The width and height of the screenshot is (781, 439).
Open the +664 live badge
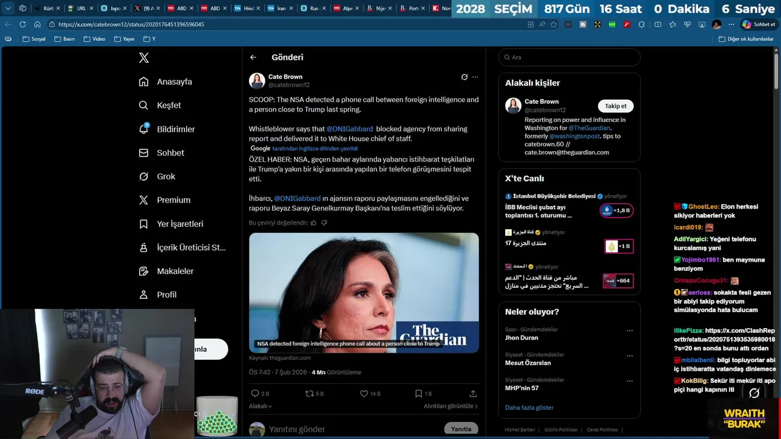(x=618, y=281)
